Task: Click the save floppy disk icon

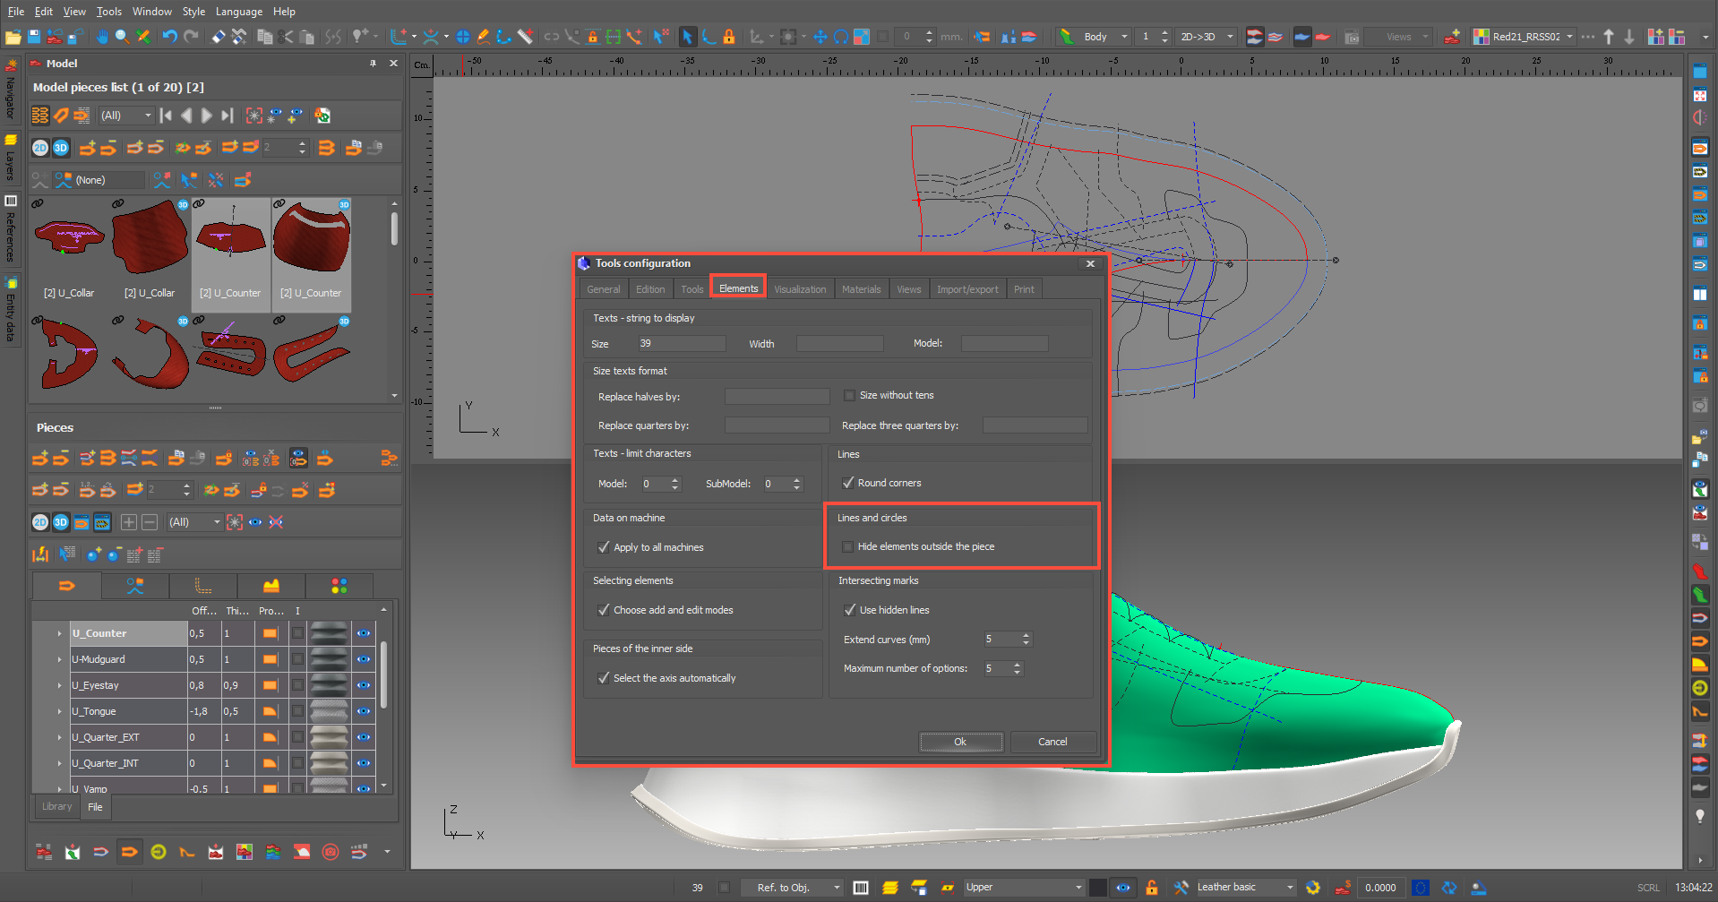Action: (34, 37)
